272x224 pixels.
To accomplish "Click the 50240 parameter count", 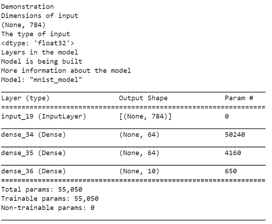I will pyautogui.click(x=234, y=135).
